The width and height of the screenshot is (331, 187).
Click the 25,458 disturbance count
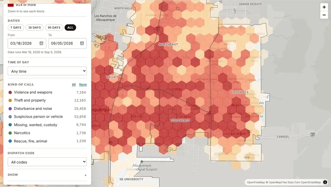80,109
